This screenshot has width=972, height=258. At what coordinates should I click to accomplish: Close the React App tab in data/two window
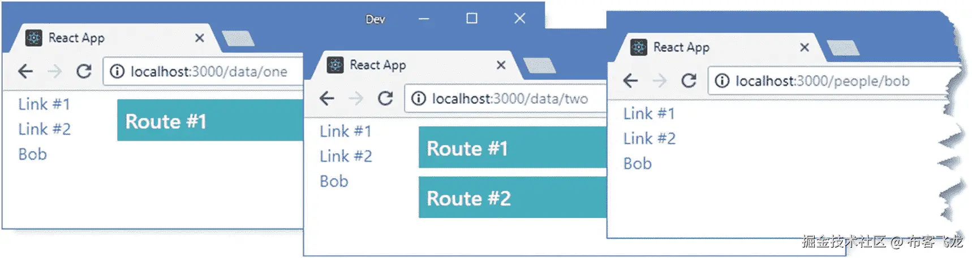[501, 65]
